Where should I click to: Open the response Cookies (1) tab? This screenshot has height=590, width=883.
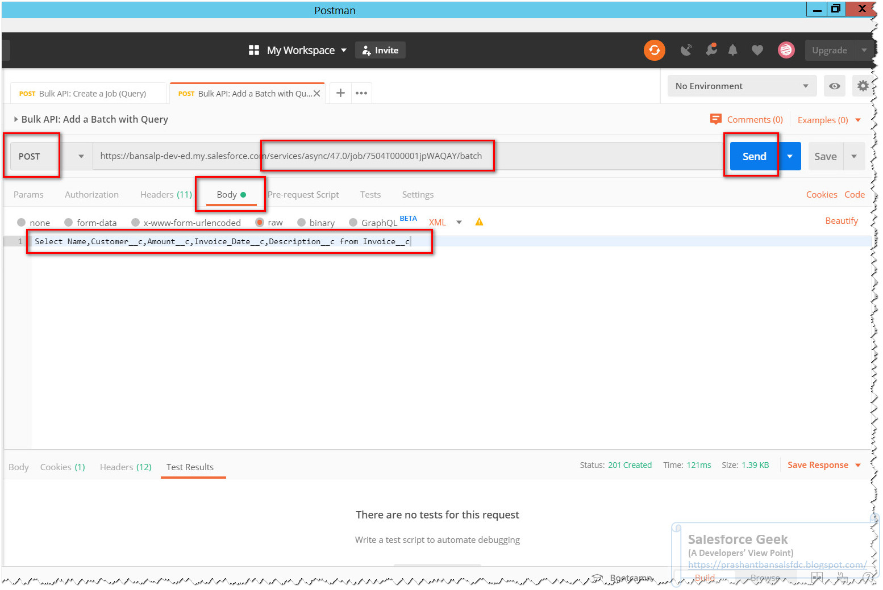point(63,467)
